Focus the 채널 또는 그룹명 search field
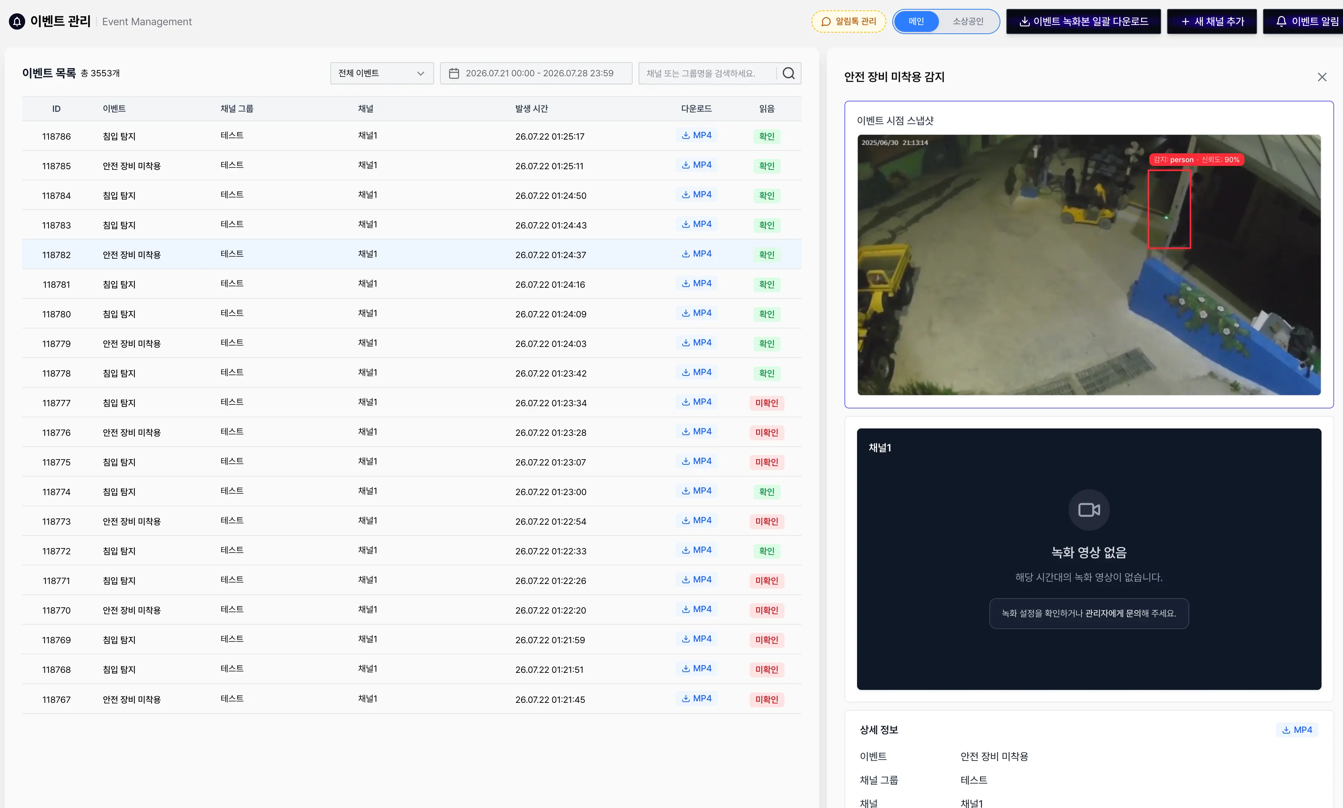Viewport: 1343px width, 808px height. pos(708,73)
